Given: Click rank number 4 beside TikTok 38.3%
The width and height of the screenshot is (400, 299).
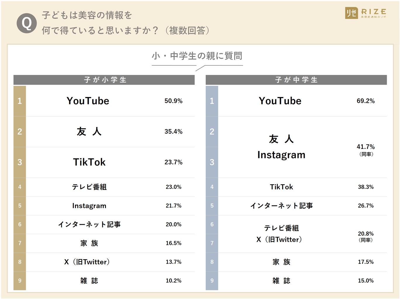Looking at the screenshot, I should pyautogui.click(x=212, y=187).
